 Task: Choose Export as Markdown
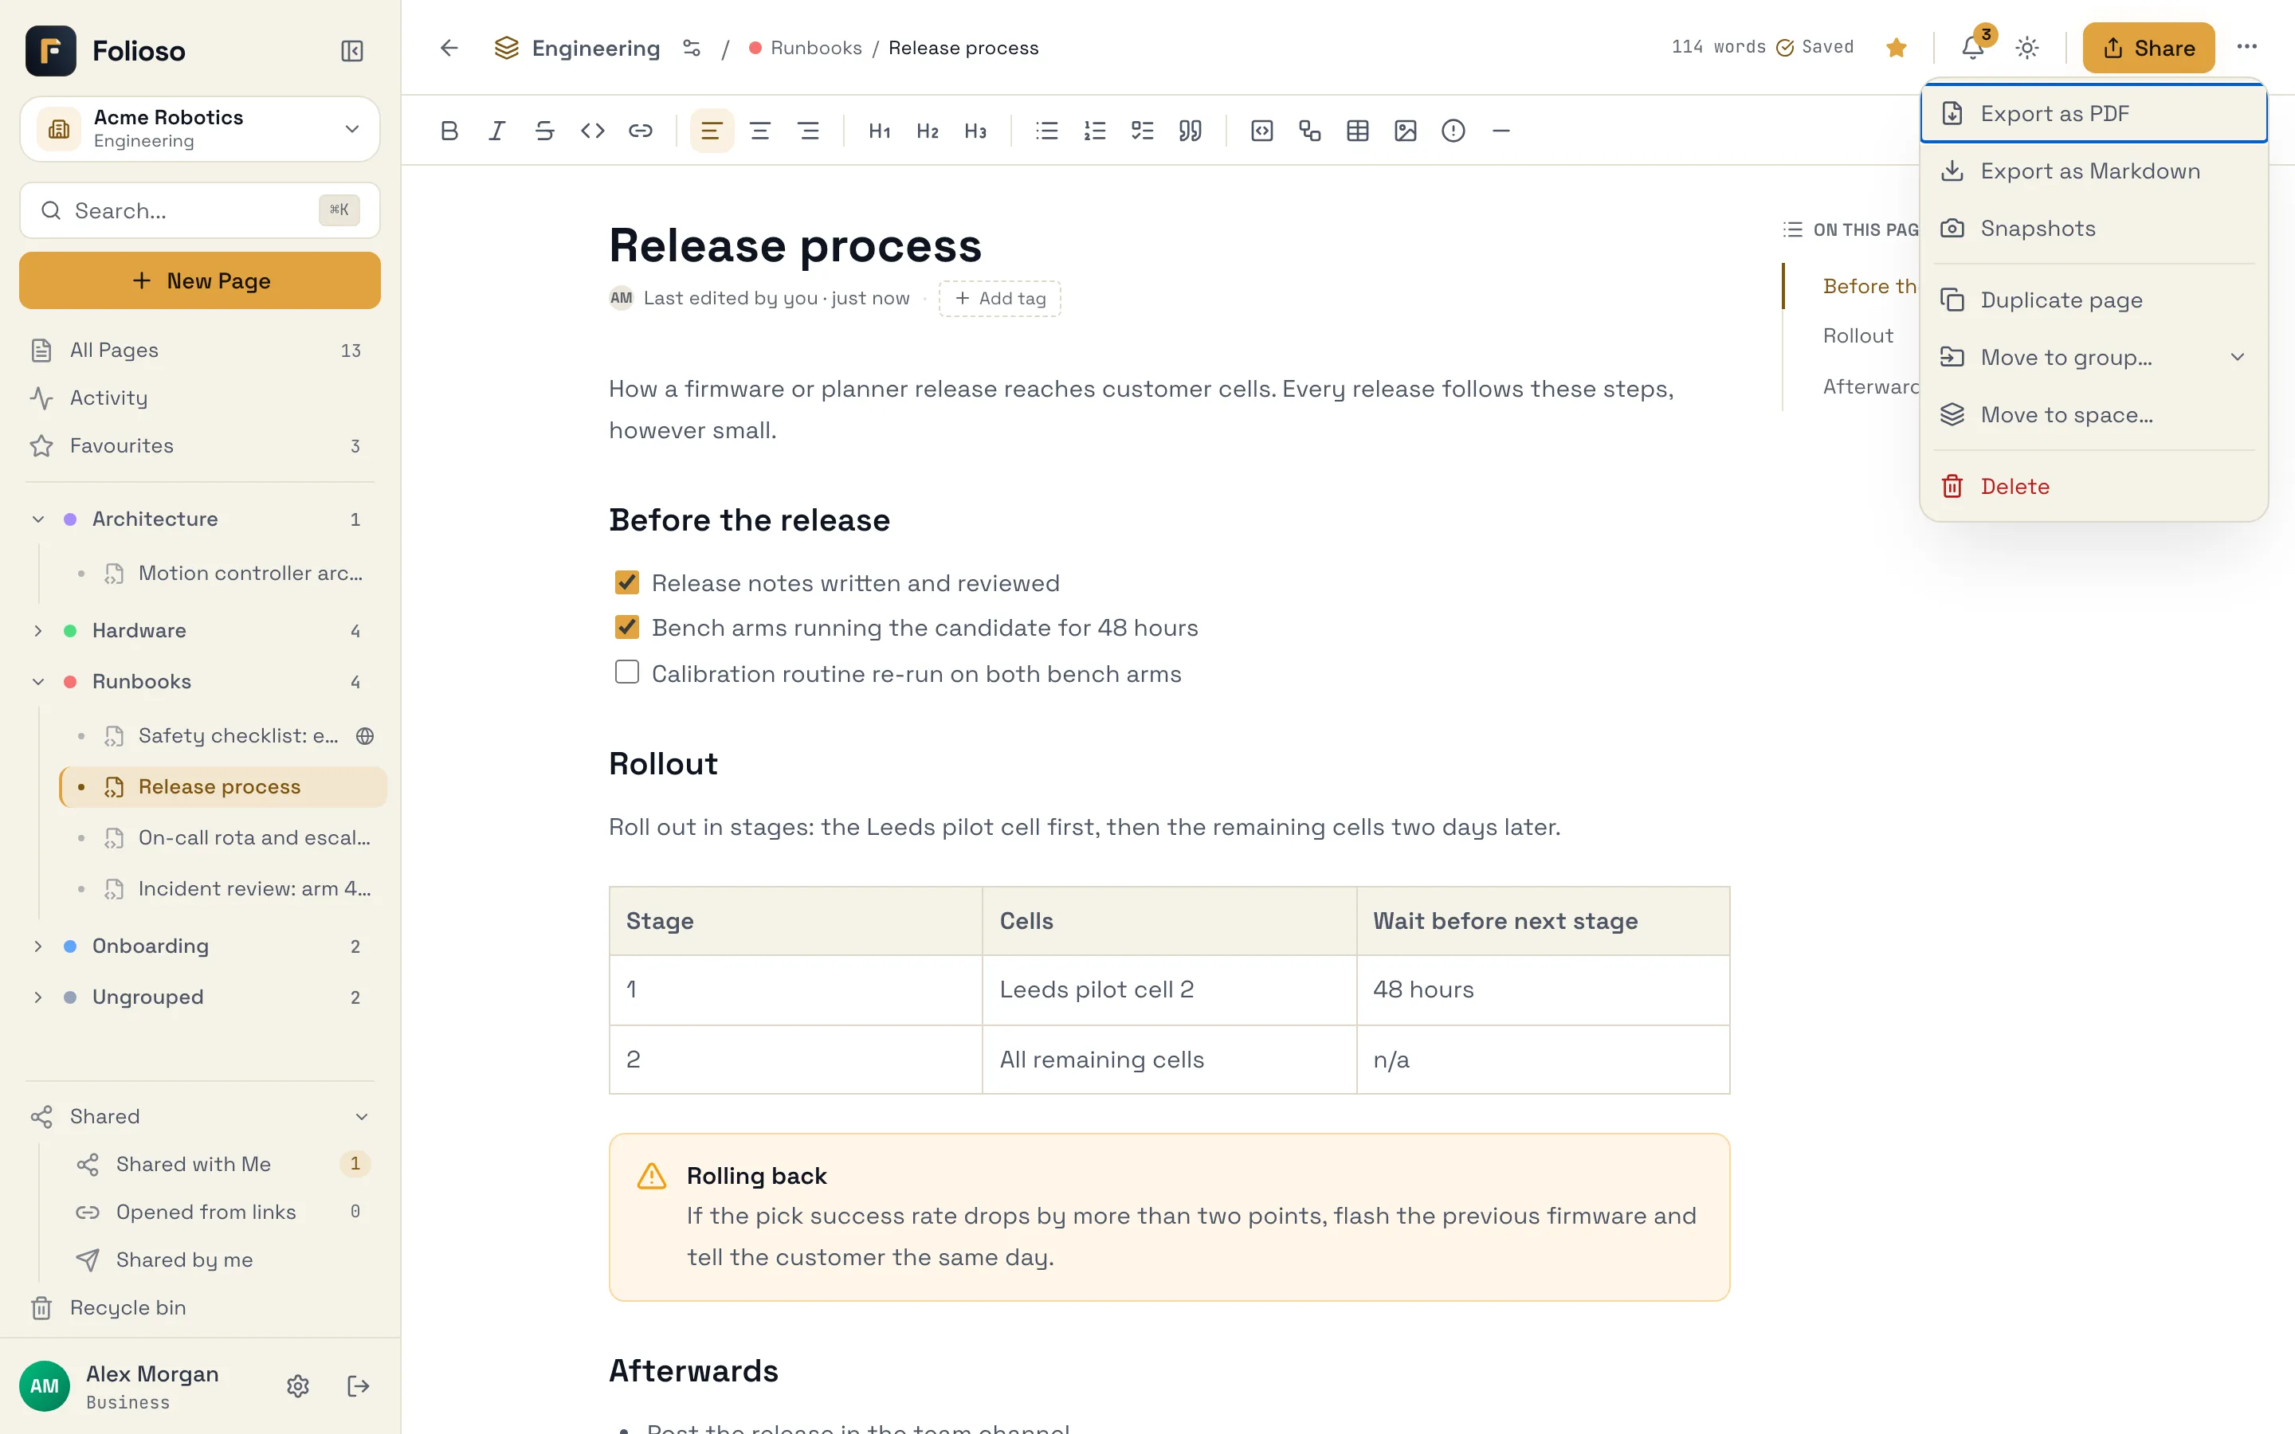pos(2093,170)
